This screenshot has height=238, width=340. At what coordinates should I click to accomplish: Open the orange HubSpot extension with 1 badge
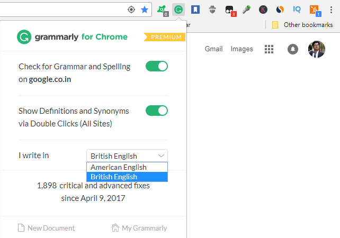pyautogui.click(x=315, y=11)
